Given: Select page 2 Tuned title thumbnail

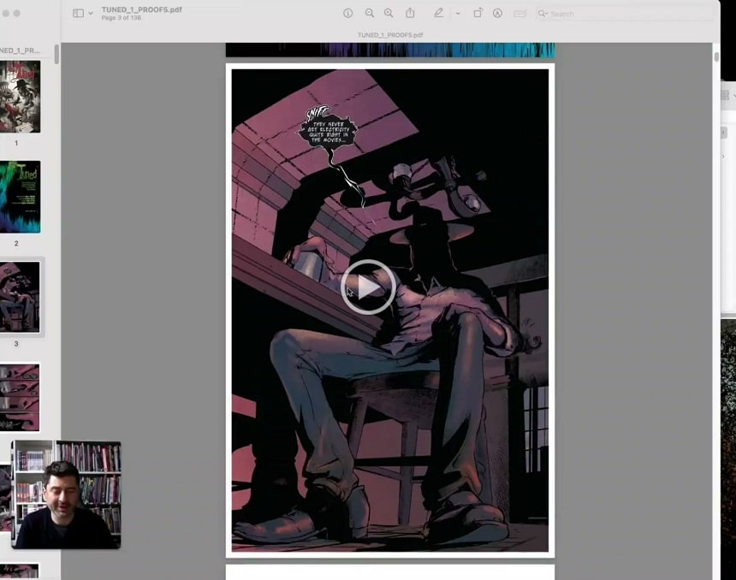Looking at the screenshot, I should (20, 197).
